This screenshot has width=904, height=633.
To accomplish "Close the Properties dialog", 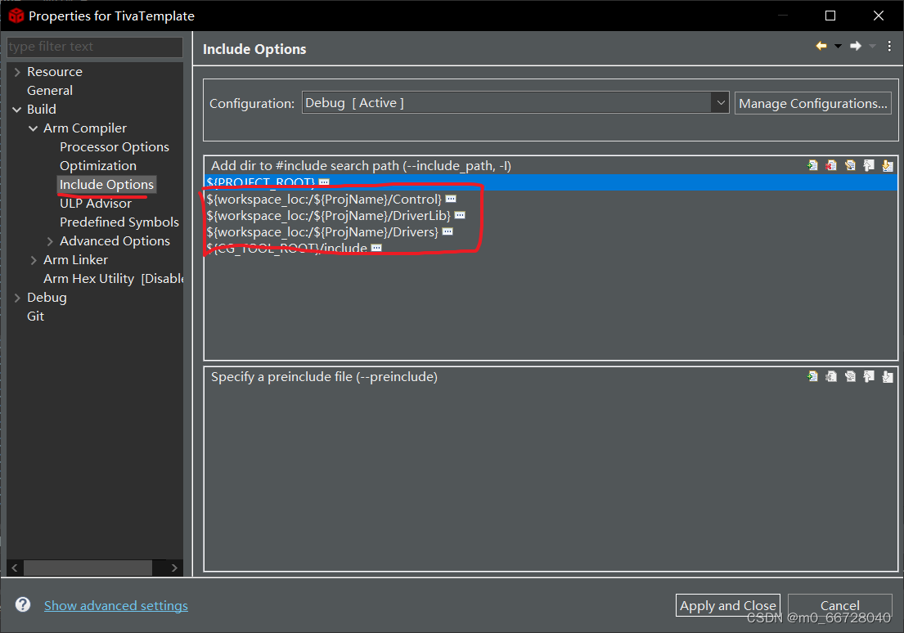I will 878,16.
